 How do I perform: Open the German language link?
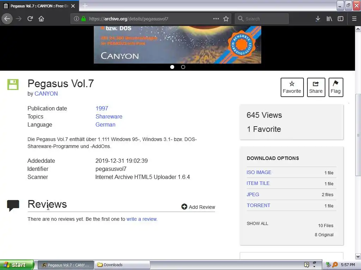105,125
